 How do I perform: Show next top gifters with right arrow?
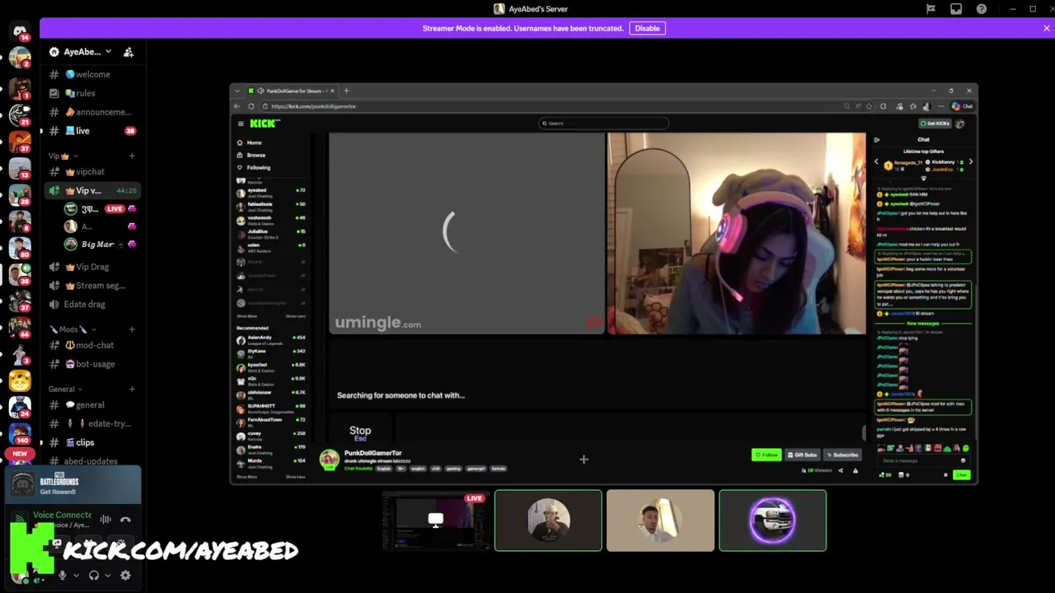click(x=970, y=162)
